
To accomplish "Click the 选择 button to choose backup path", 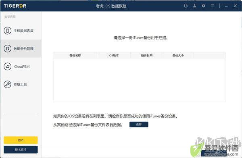I will 139,125.
